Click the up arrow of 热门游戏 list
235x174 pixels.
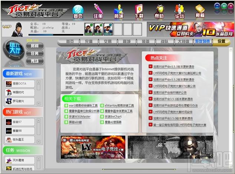(x=39, y=120)
